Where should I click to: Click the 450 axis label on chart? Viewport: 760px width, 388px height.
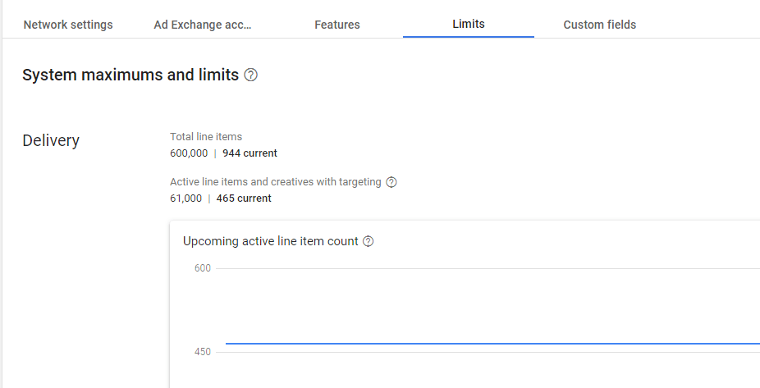(202, 352)
